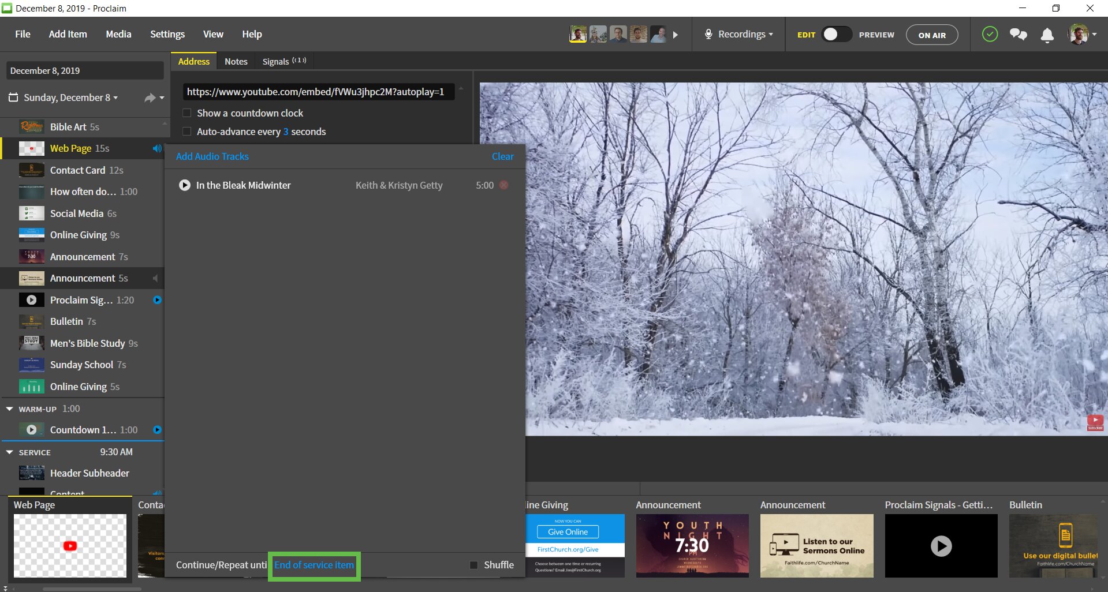Select the Address tab
The image size is (1108, 592).
pos(193,61)
